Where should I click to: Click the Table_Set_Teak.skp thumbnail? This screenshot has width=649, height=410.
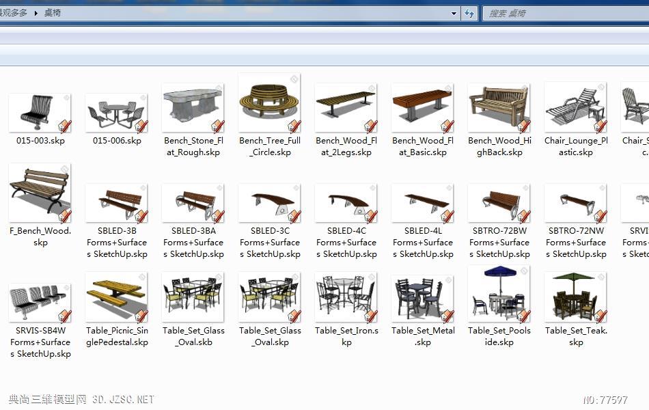[576, 297]
